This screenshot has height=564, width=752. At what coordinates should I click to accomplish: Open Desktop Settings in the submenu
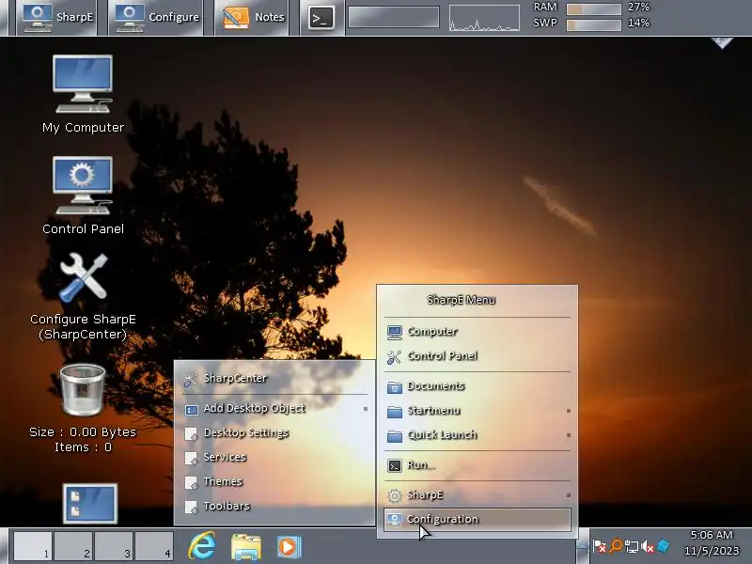274,433
